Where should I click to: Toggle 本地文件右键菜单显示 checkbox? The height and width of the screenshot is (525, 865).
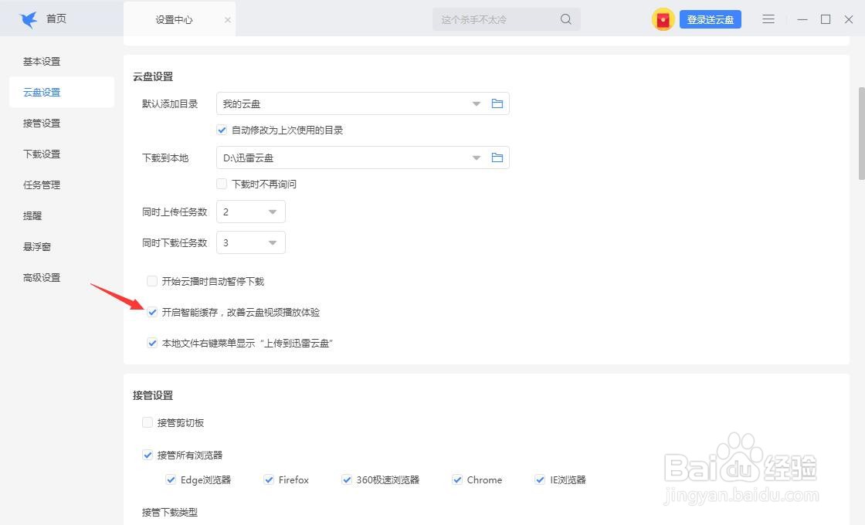152,343
